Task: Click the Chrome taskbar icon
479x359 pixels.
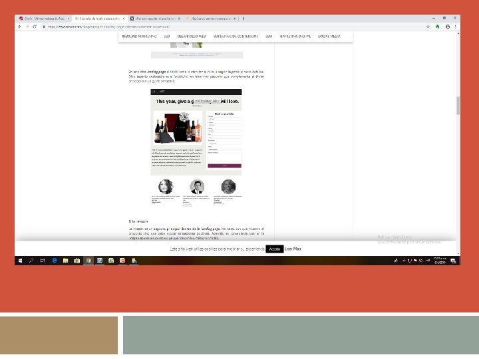Action: (x=88, y=261)
